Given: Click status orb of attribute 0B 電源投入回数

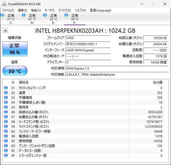Looking at the screenshot, I should (6, 136).
